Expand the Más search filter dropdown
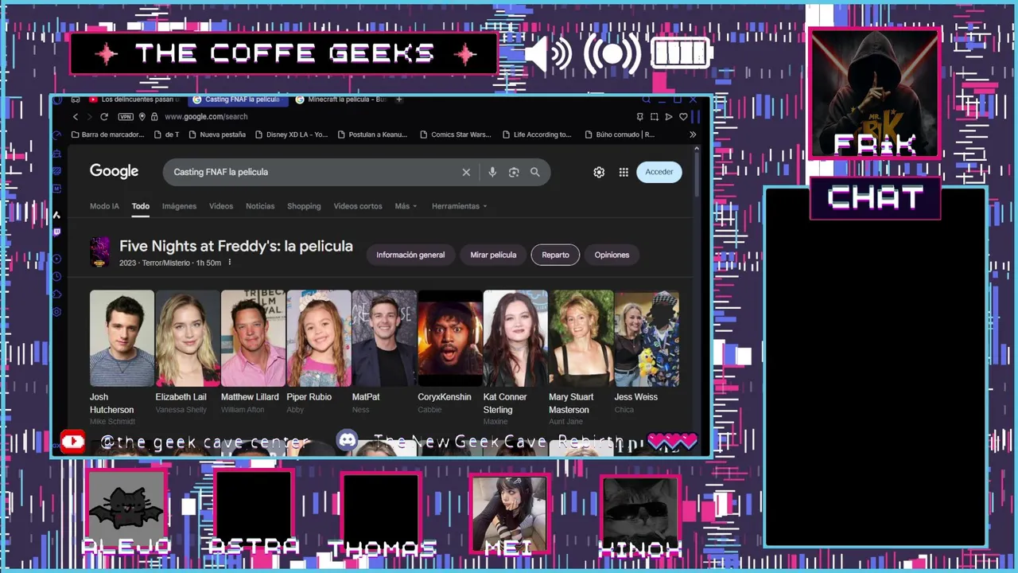The width and height of the screenshot is (1018, 573). point(406,206)
